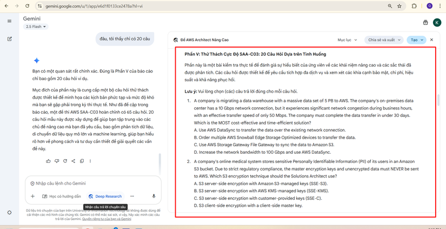The width and height of the screenshot is (446, 229).
Task: Expand the Gemini hamburger main menu
Action: 9,21
